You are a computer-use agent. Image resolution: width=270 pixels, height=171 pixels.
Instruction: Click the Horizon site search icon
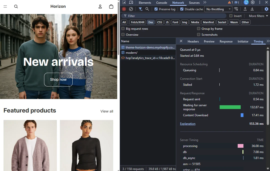pyautogui.click(x=16, y=6)
